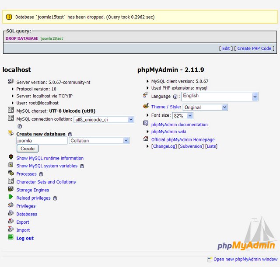Open Show MySQL system variables link
This screenshot has height=267, width=280.
[47, 166]
